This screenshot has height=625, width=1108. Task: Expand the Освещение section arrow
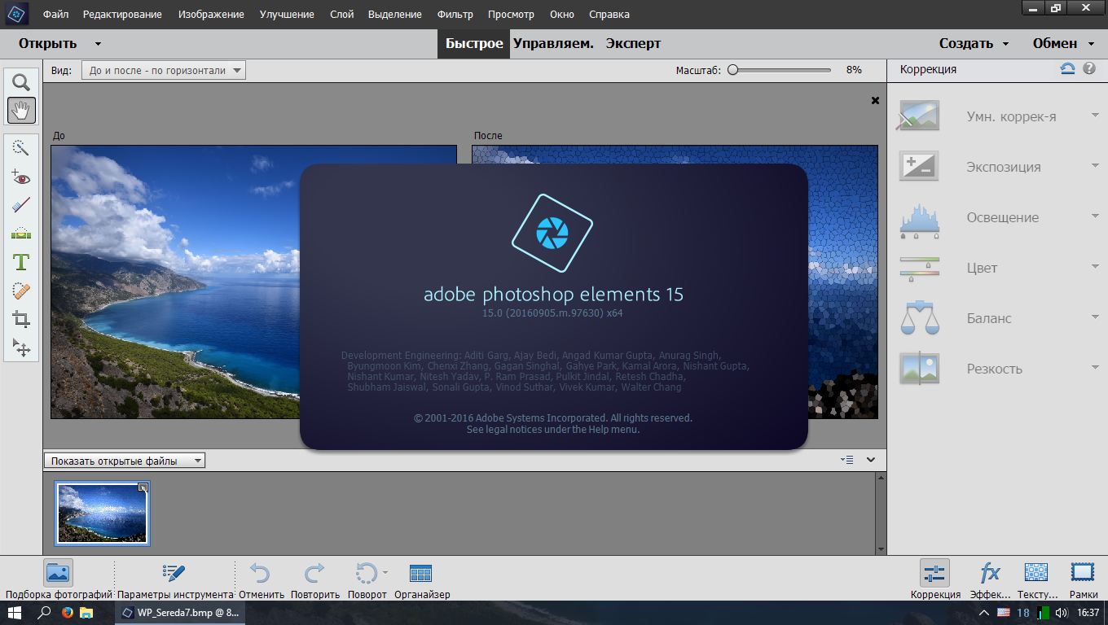[x=1095, y=216]
